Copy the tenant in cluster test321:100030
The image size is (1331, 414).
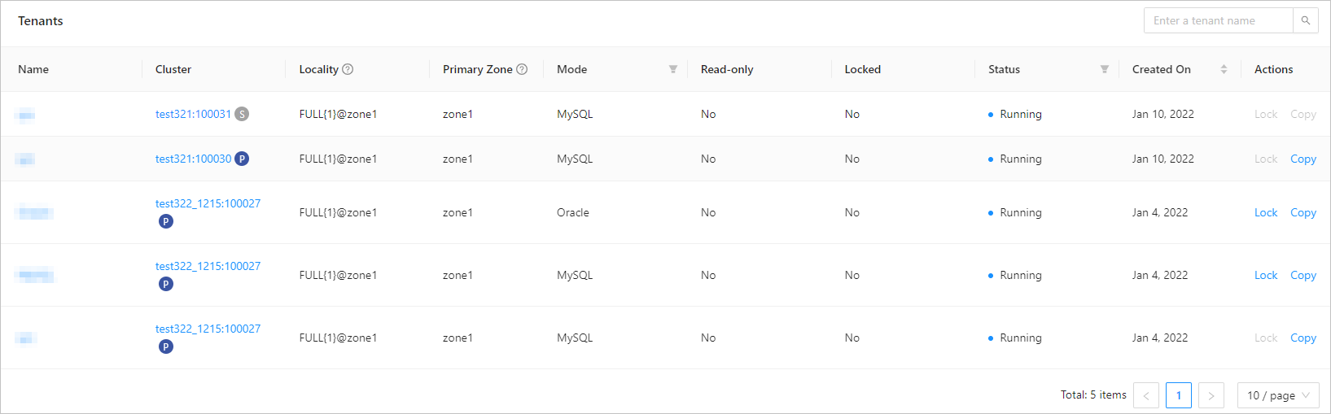pos(1303,159)
